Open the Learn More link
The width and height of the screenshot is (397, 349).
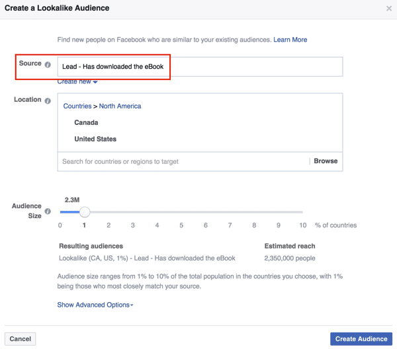pos(290,40)
